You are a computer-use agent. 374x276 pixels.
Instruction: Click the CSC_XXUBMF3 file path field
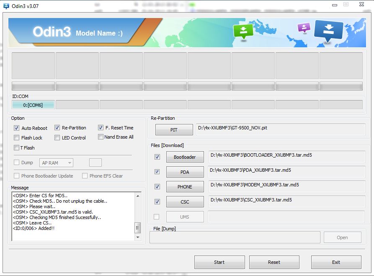pos(286,201)
